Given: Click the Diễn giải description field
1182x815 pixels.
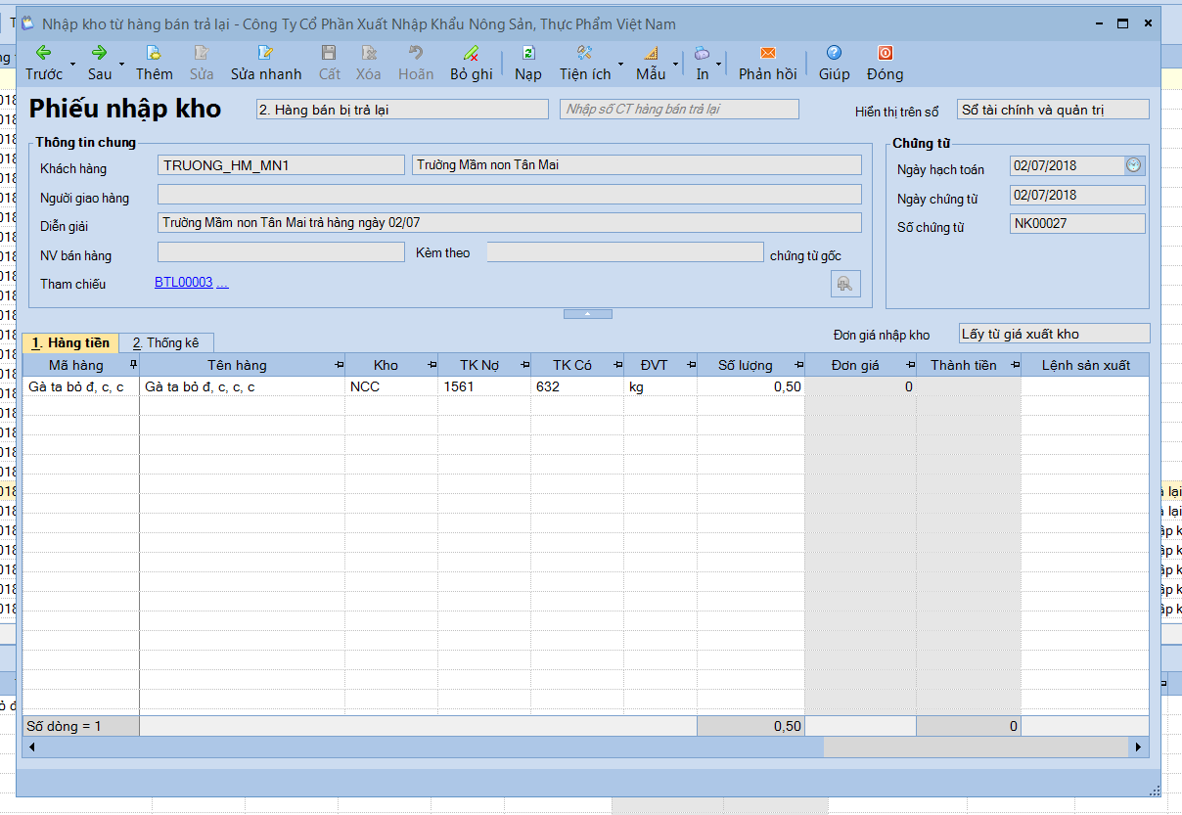Looking at the screenshot, I should tap(510, 223).
